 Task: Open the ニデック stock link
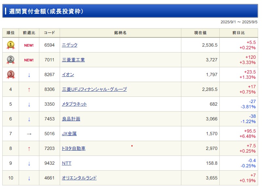click(x=70, y=45)
